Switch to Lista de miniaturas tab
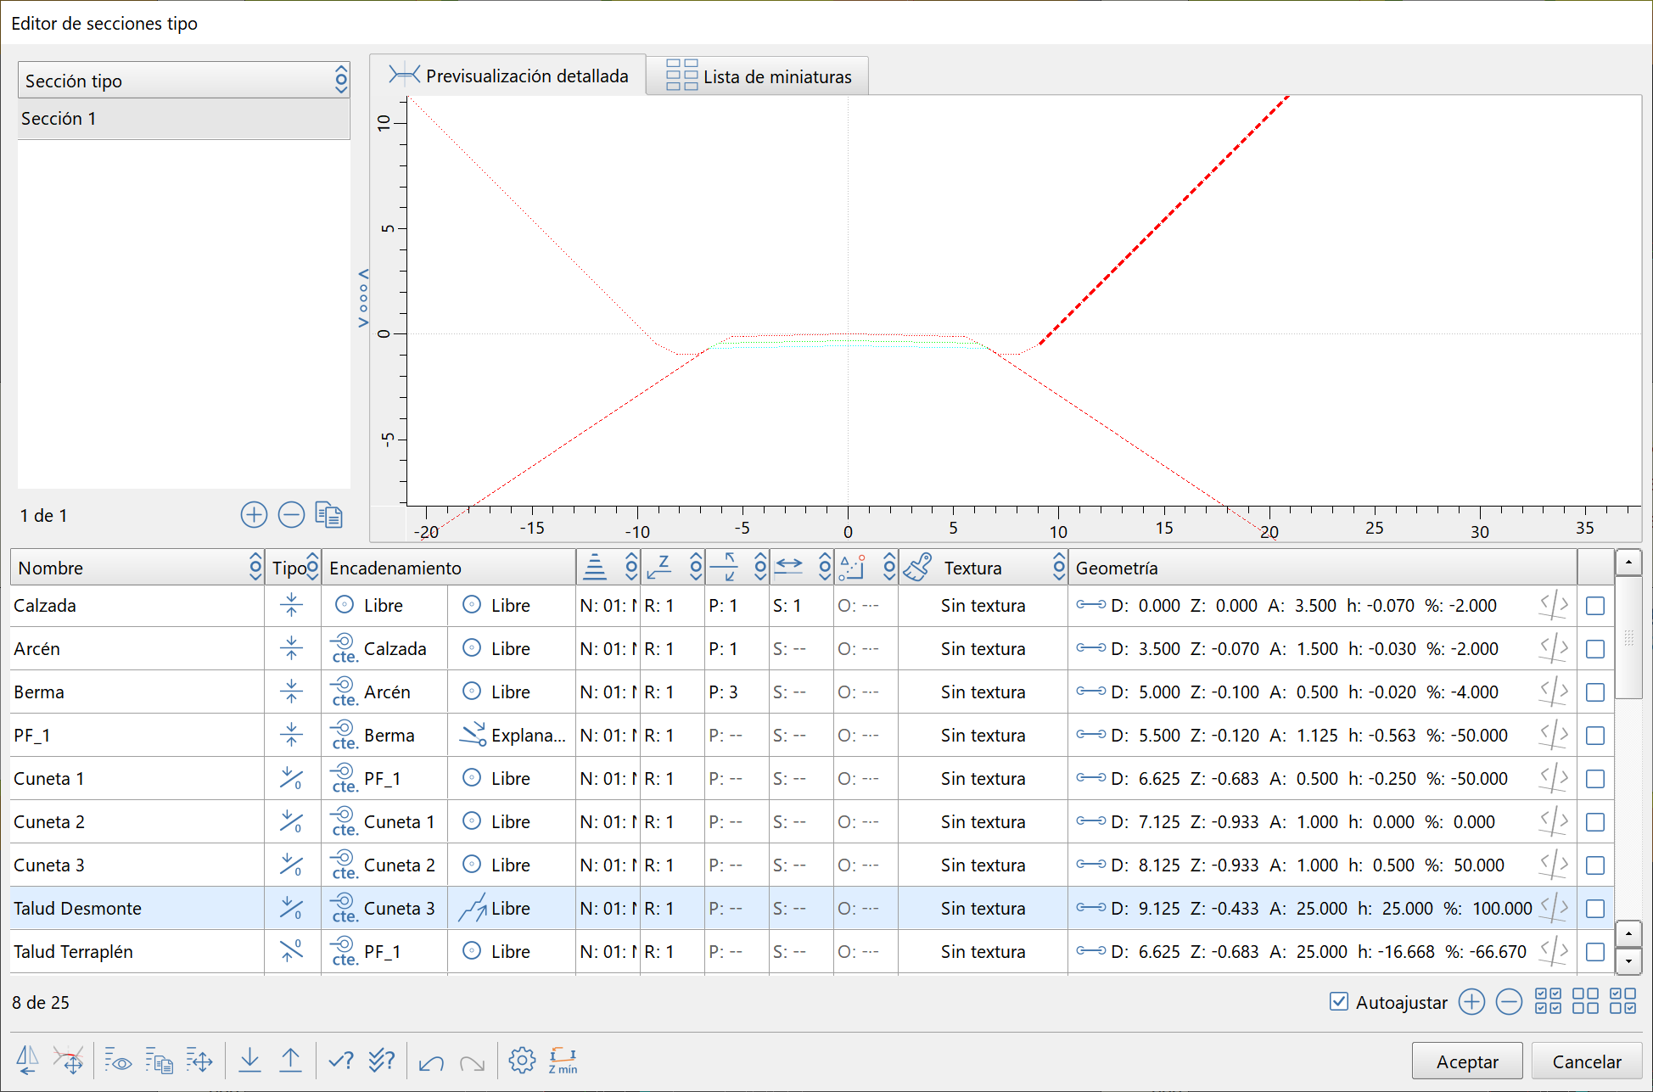 (758, 76)
